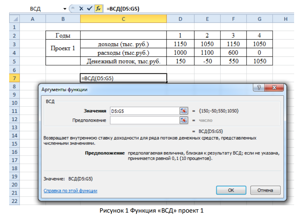Collapse dialog via the Предположение range selector icon
The image size is (296, 218).
(x=183, y=120)
